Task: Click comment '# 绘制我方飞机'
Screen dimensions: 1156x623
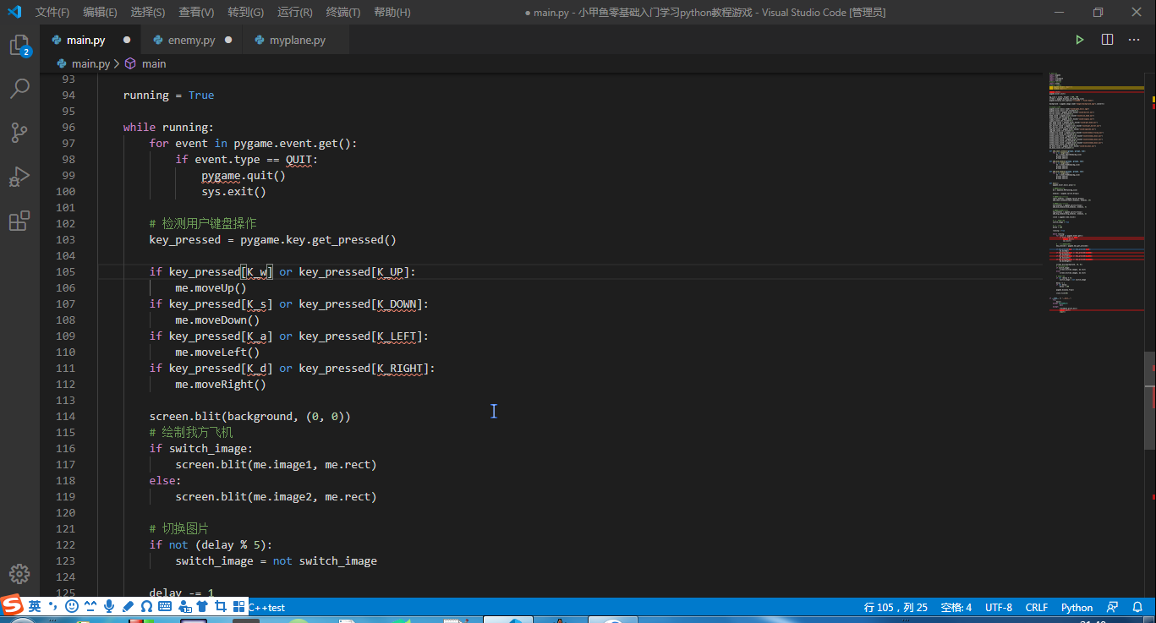Action: (191, 432)
